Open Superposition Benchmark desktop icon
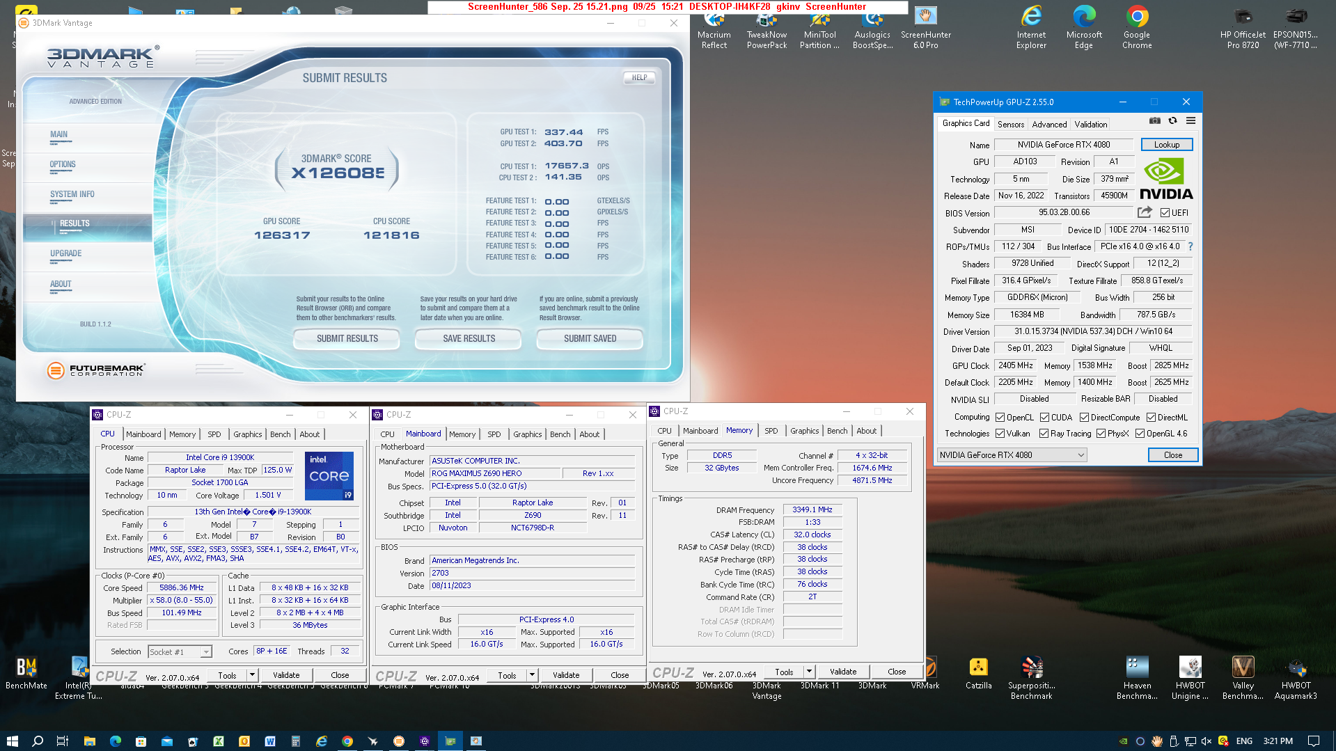1336x751 pixels. (x=1031, y=678)
